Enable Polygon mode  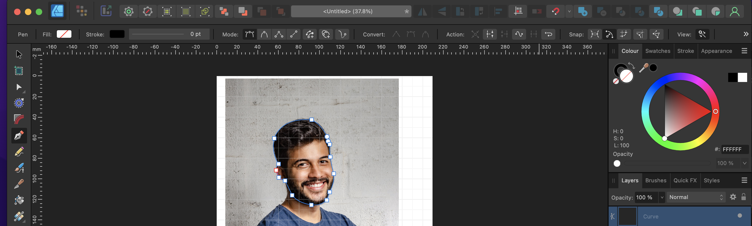(x=279, y=34)
